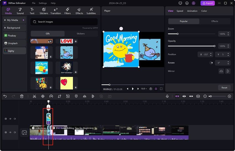This screenshot has width=235, height=151.
Task: Toggle visibility of the upper track
Action: 10,119
